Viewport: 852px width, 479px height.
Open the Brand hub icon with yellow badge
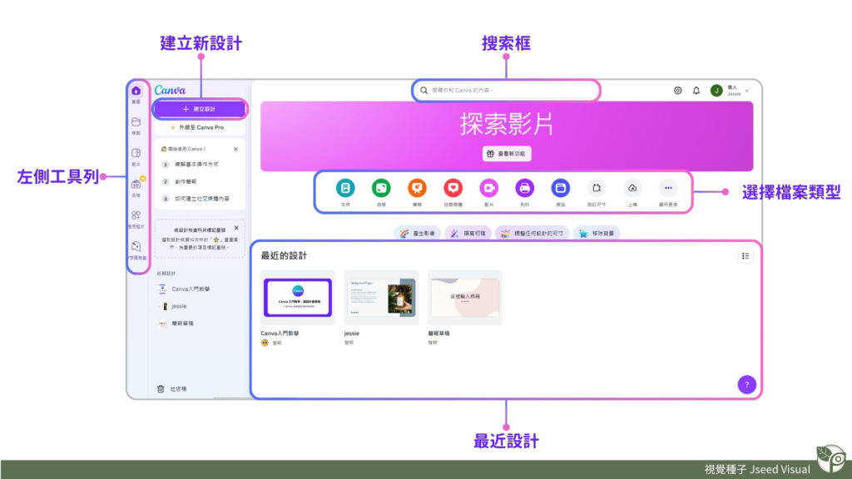136,184
